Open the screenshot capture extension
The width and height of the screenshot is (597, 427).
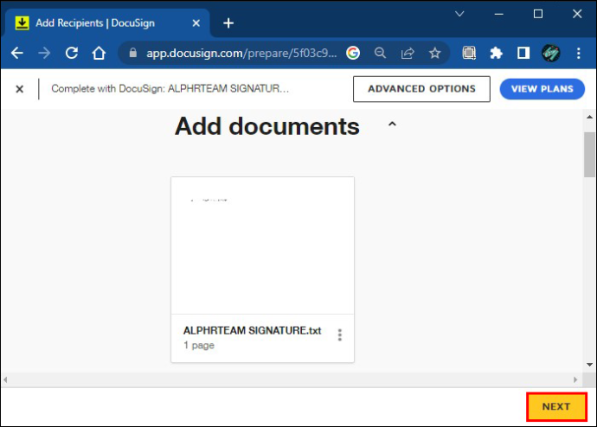click(x=469, y=53)
